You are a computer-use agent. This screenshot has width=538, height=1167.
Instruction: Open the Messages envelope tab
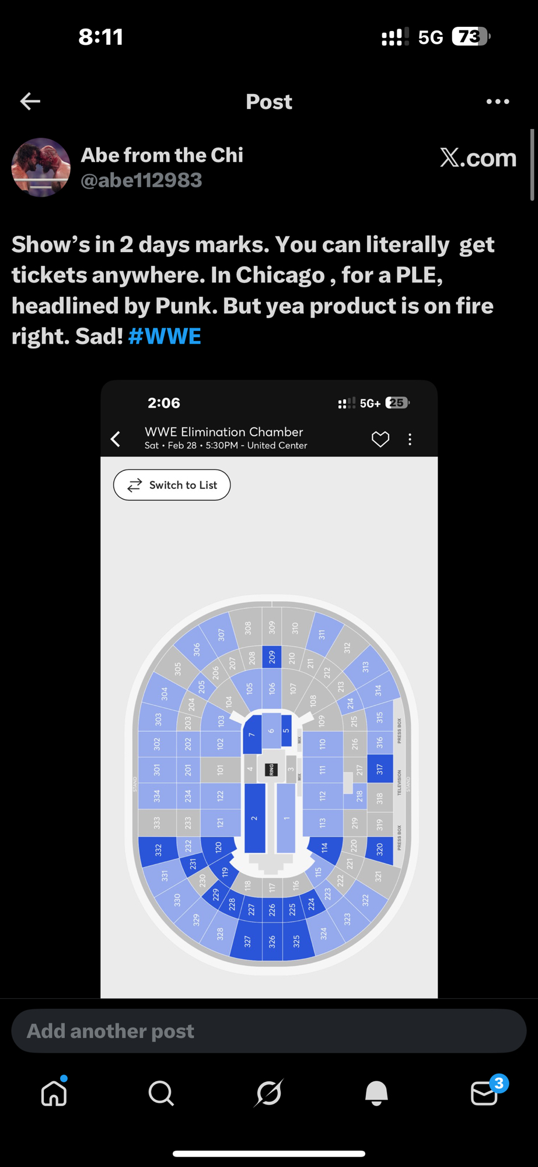coord(484,1093)
